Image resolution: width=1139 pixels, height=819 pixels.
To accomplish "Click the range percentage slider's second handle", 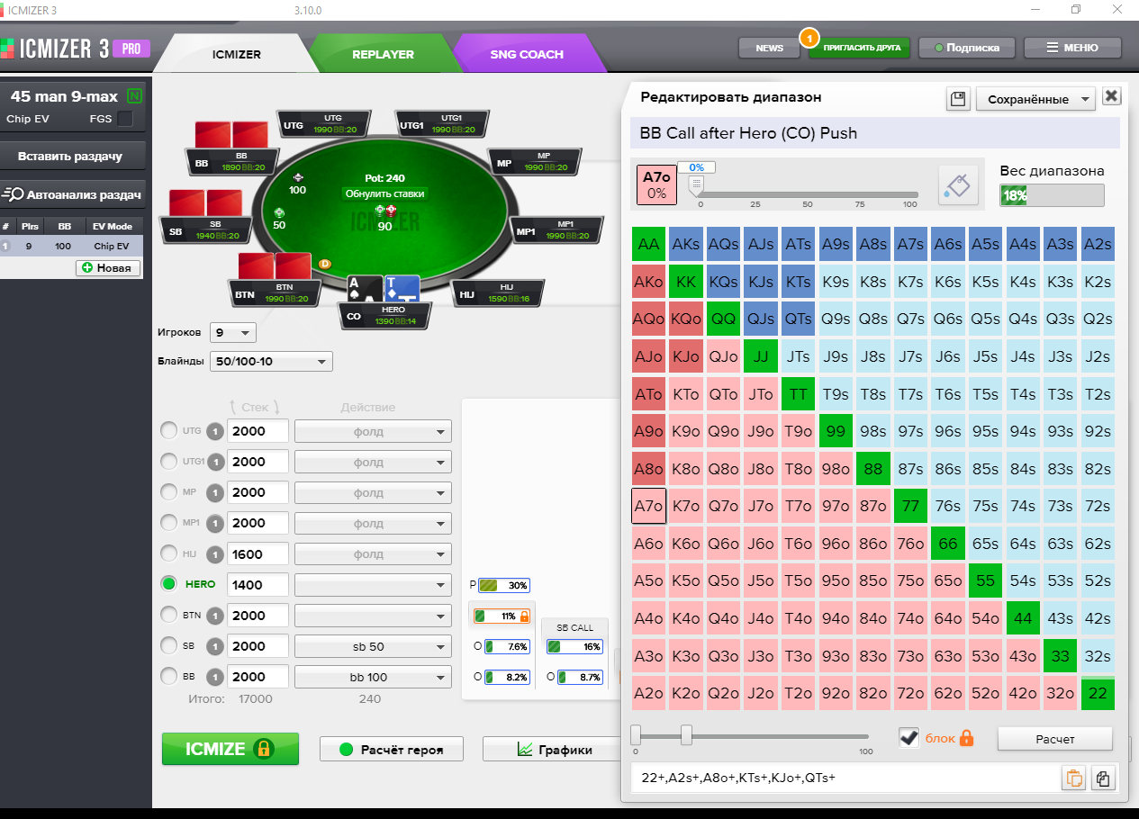I will (x=686, y=734).
